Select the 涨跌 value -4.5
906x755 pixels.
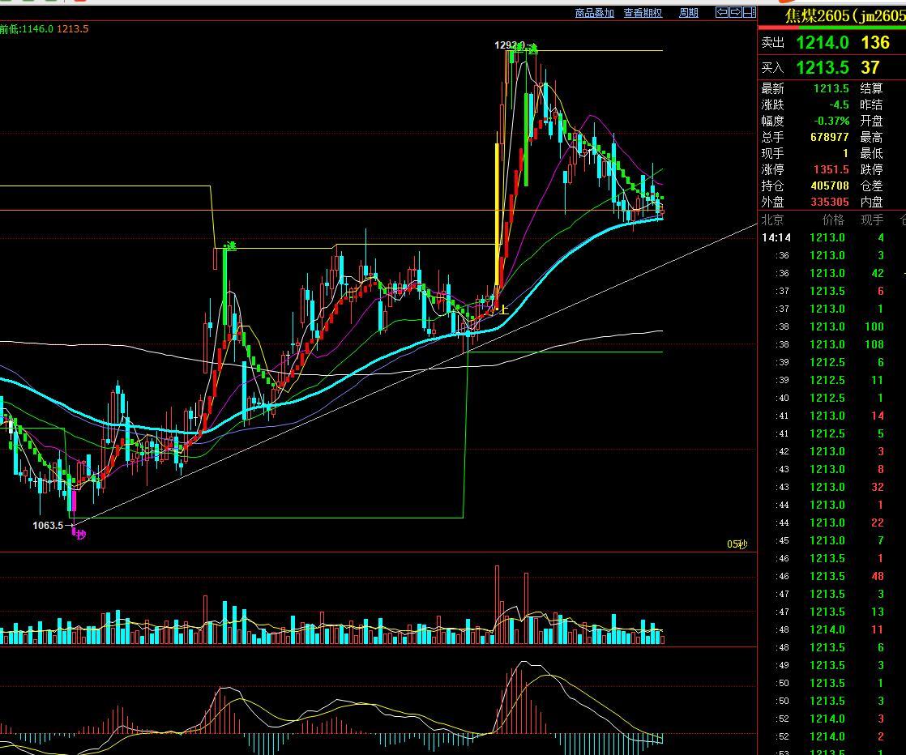coord(839,105)
